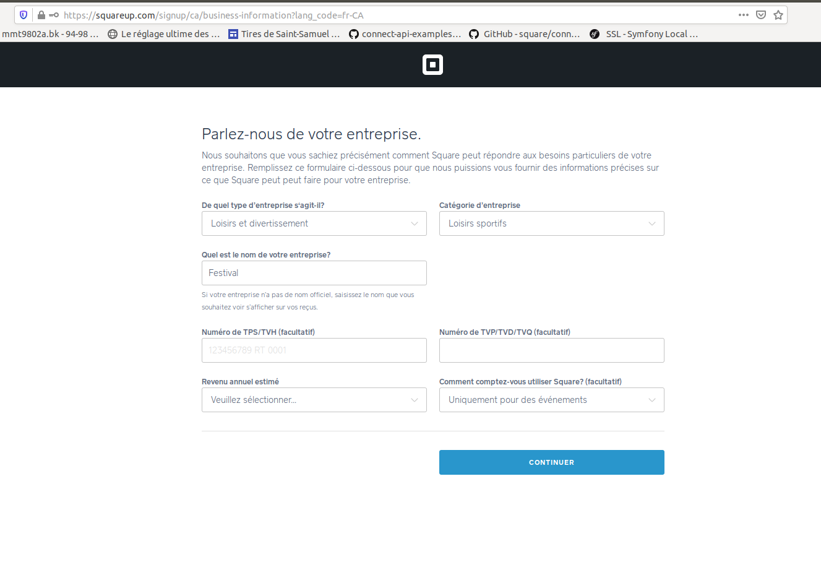Image resolution: width=821 pixels, height=588 pixels.
Task: Open the Uniquement pour des événements dropdown
Action: [x=552, y=400]
